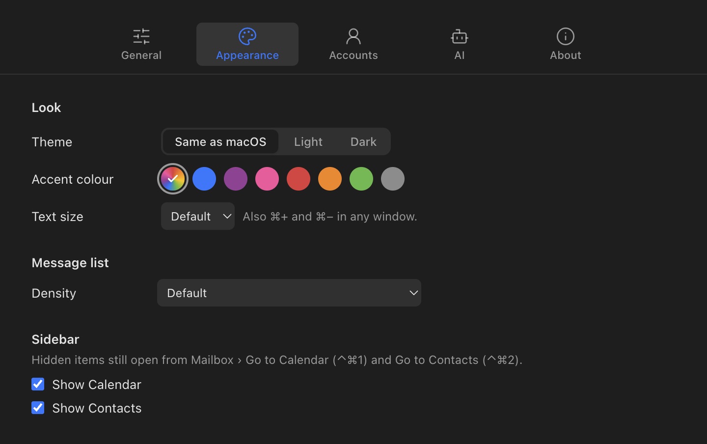Set theme to Dark
This screenshot has height=444, width=707.
pyautogui.click(x=363, y=141)
